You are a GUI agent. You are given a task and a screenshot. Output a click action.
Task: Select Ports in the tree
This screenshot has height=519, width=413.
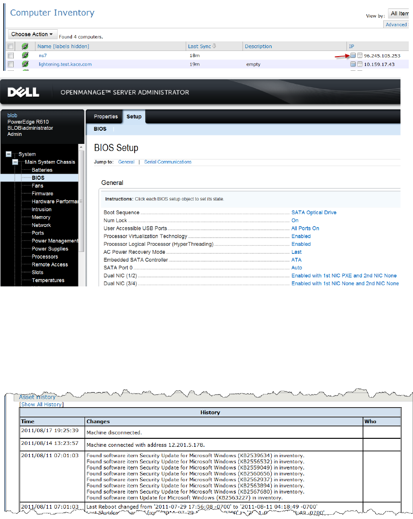coord(38,233)
